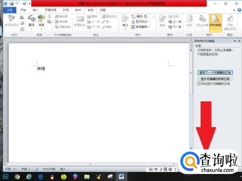This screenshot has width=242, height=181.
Task: Click the Start Inking icon
Action: pos(230,22)
